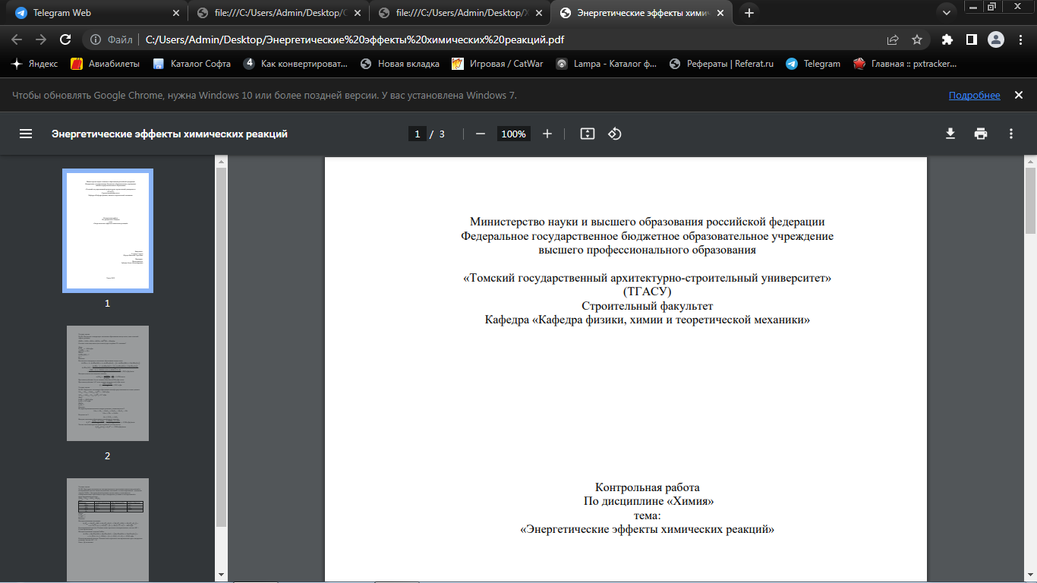Toggle the Chrome side panel

tap(971, 39)
